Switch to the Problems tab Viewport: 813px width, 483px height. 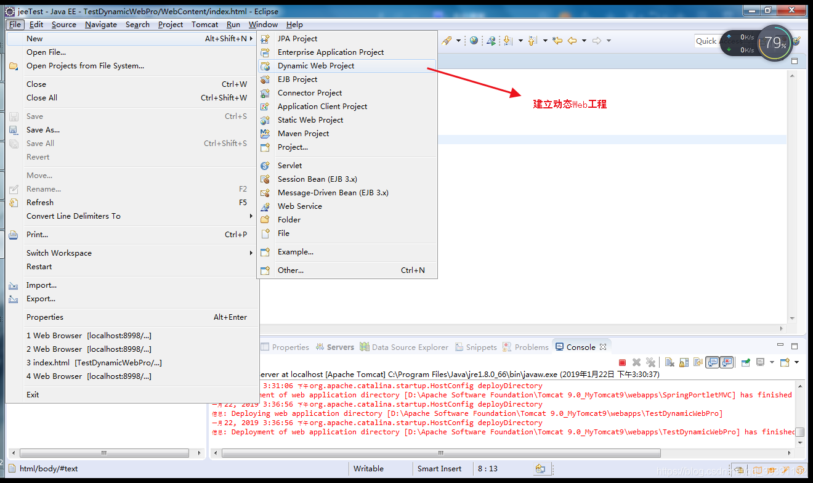coord(525,347)
